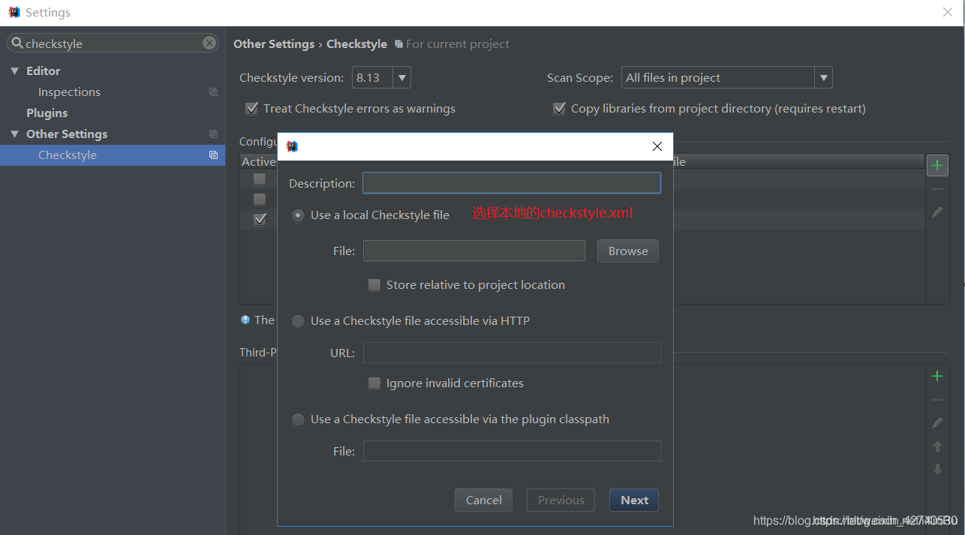Remove configuration file with minus icon

click(937, 189)
